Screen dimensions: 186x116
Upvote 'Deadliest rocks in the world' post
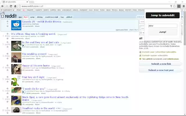8,108
